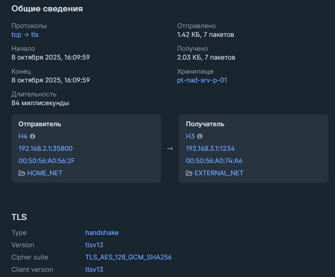Click the handshake Type value
This screenshot has height=277, width=335.
pos(102,233)
